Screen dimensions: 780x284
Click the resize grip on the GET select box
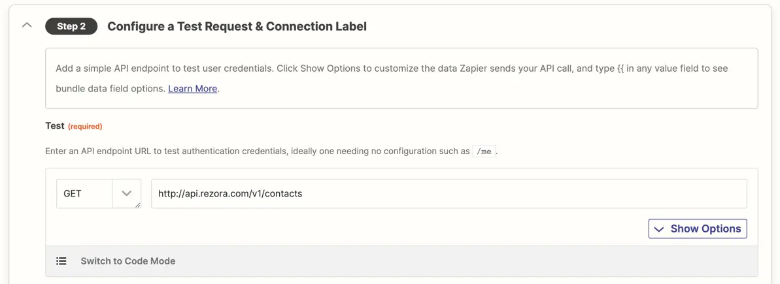[138, 205]
